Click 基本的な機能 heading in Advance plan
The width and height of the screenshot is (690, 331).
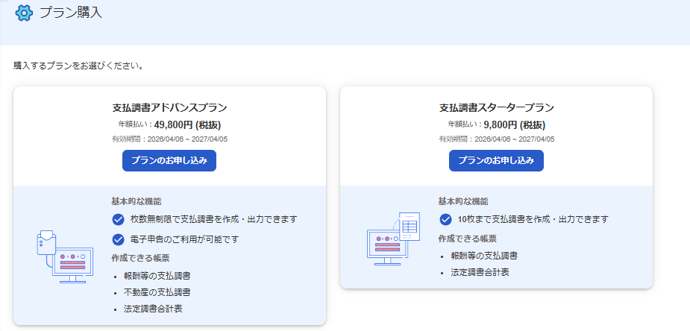pos(137,201)
